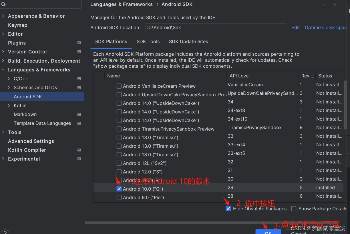Click the back navigation arrow

pos(325,5)
